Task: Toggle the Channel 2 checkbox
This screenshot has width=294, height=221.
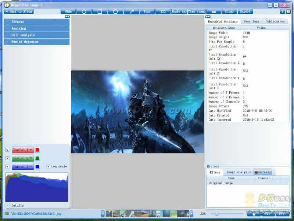Action: click(x=7, y=158)
